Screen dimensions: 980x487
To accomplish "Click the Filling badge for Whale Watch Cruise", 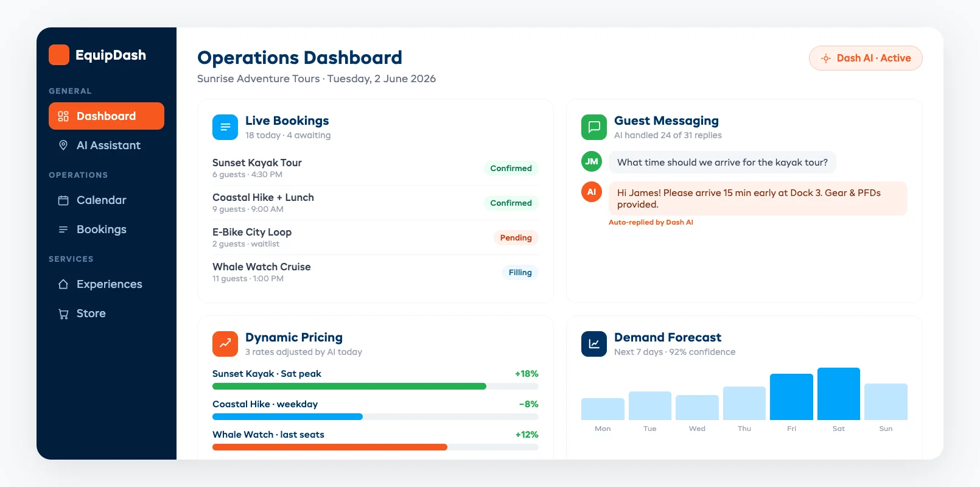I will [x=520, y=273].
